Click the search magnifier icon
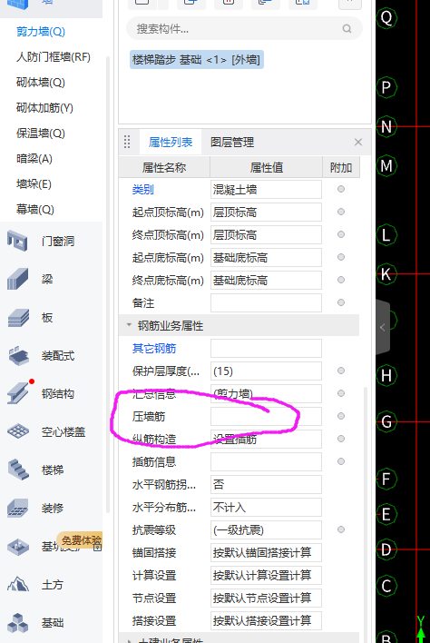This screenshot has height=643, width=430. pyautogui.click(x=347, y=29)
